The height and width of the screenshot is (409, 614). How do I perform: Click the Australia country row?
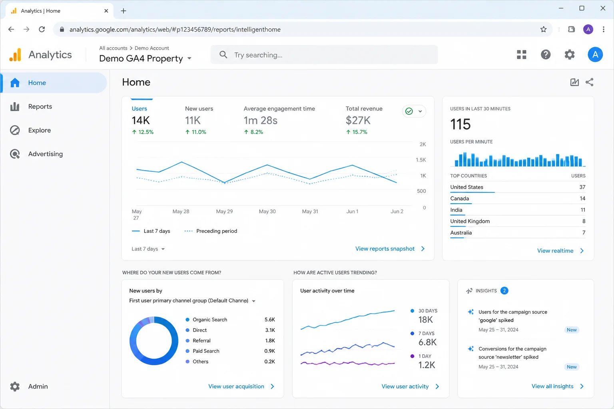coord(518,233)
